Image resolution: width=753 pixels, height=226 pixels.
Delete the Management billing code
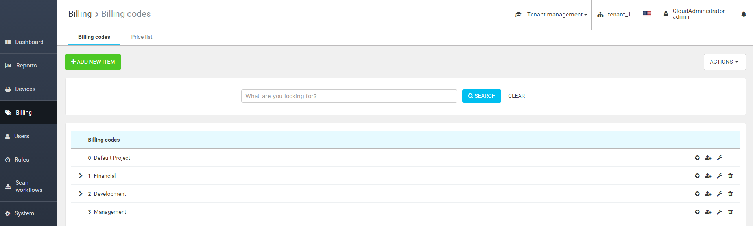pyautogui.click(x=730, y=212)
